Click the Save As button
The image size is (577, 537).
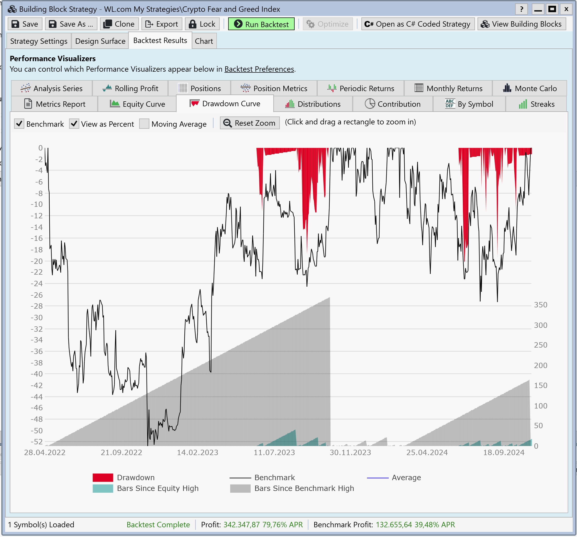[x=71, y=24]
